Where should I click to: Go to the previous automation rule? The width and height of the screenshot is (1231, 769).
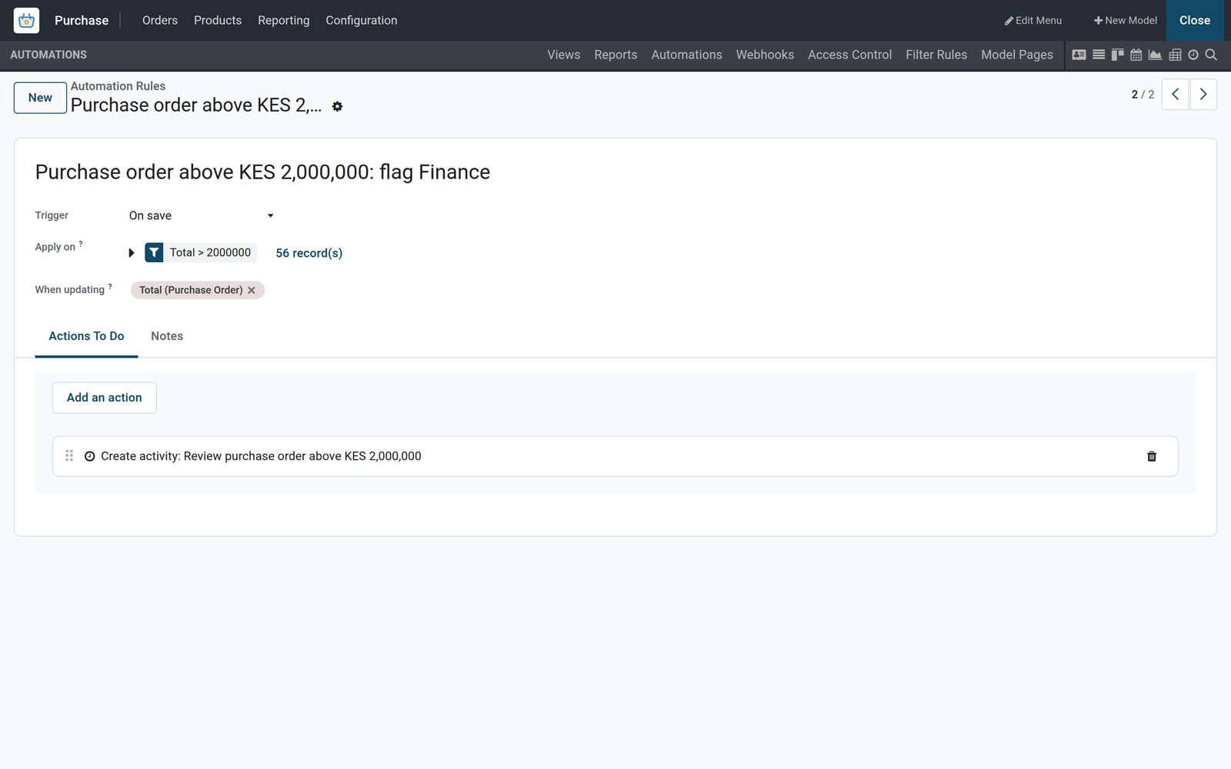tap(1175, 95)
